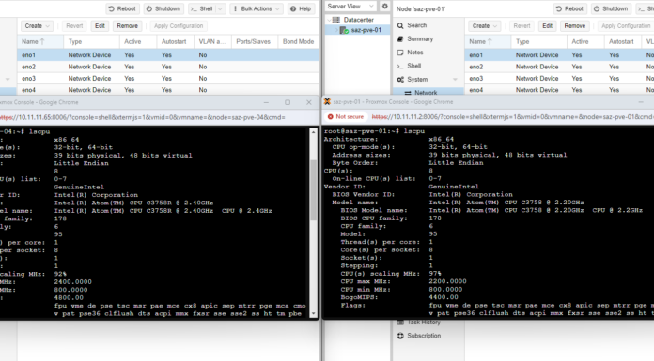This screenshot has height=361, width=654.
Task: Select eno1 row in right network table
Action: click(x=559, y=55)
